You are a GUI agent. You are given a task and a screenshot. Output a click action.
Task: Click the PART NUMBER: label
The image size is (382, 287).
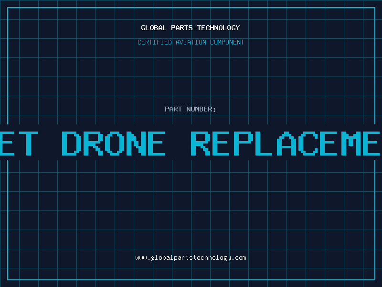pyautogui.click(x=191, y=109)
